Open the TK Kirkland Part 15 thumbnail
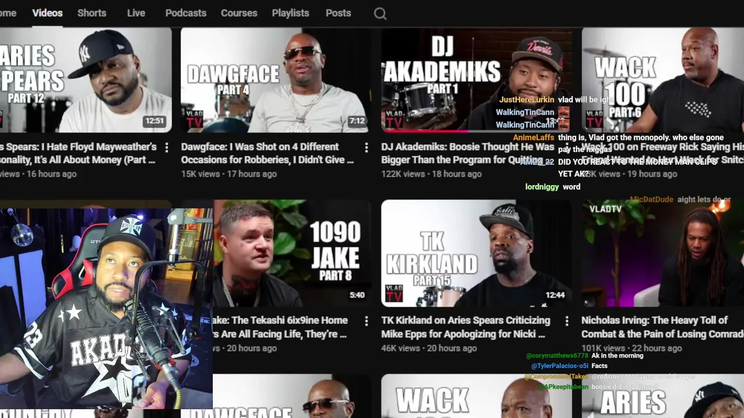Image resolution: width=744 pixels, height=418 pixels. [x=477, y=253]
